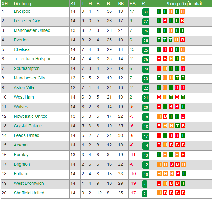The image size is (212, 199).
Task: Click Everton's orange H form icon
Action: point(176,40)
